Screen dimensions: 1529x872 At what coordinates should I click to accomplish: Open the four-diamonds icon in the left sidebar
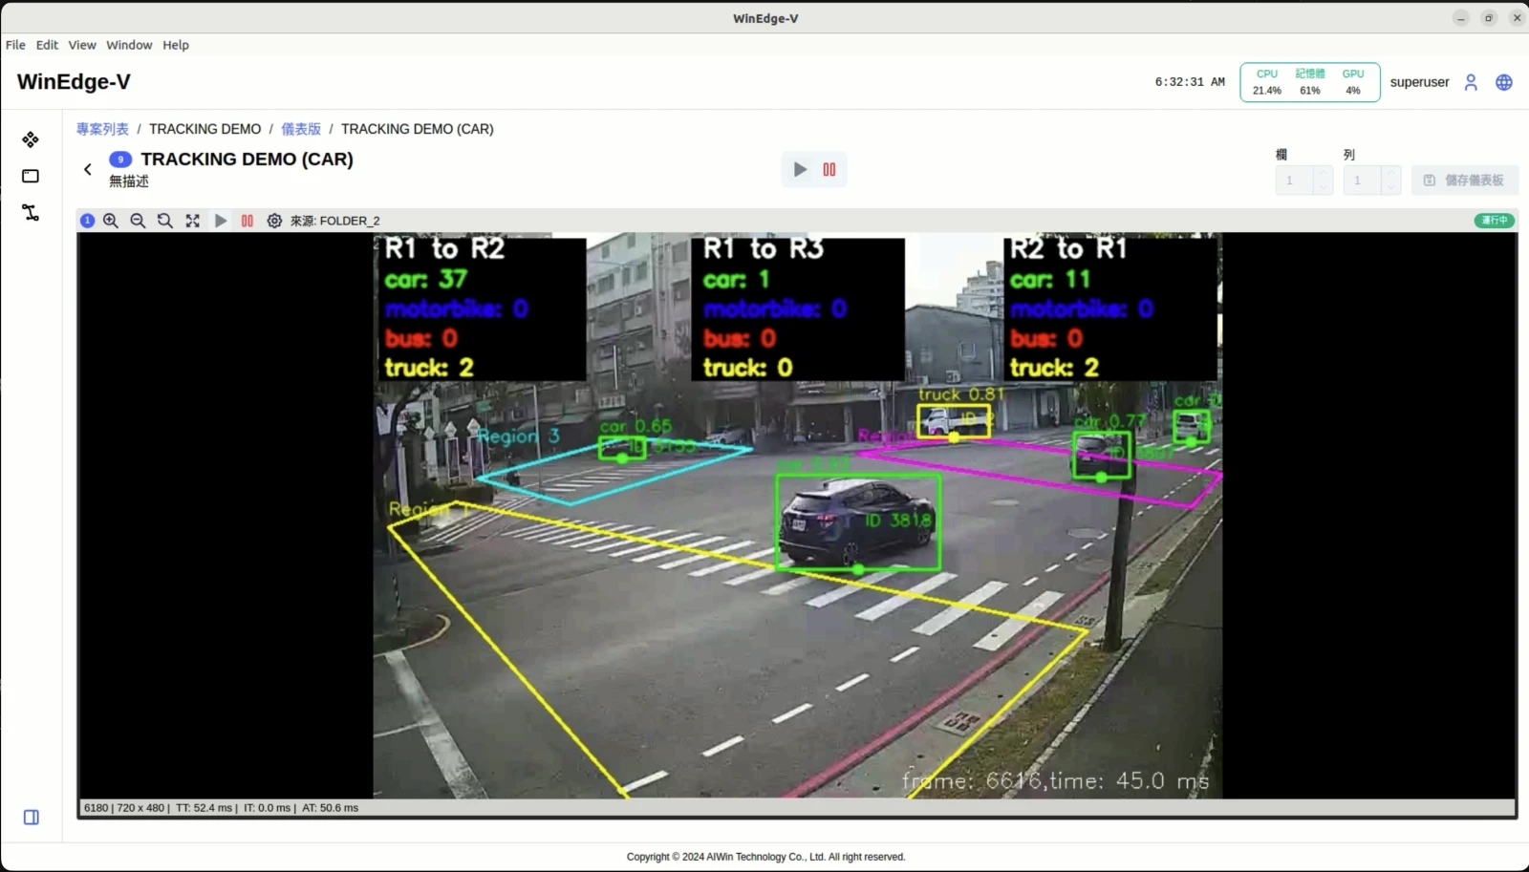click(31, 139)
